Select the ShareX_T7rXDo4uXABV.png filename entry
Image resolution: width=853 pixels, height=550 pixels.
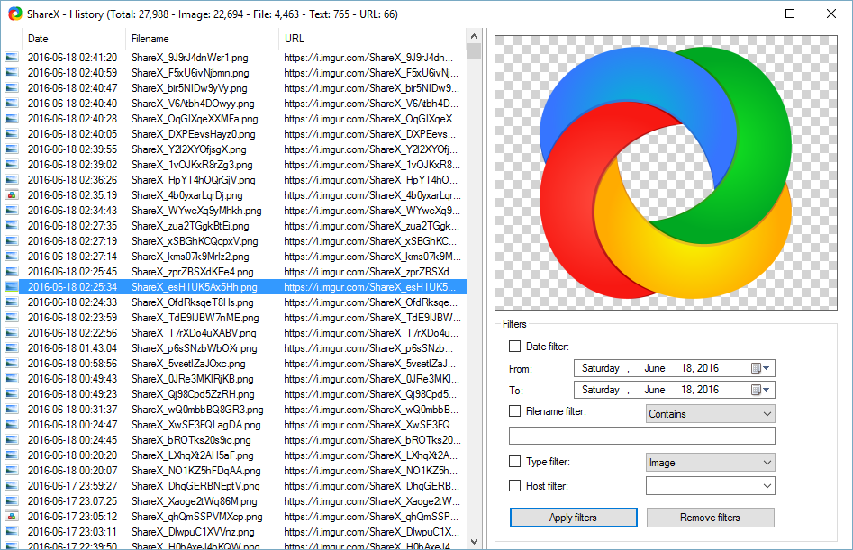pos(194,332)
